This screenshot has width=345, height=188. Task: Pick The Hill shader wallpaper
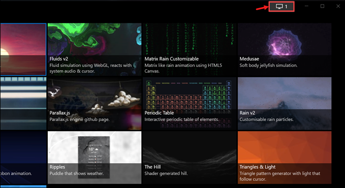pos(190,158)
